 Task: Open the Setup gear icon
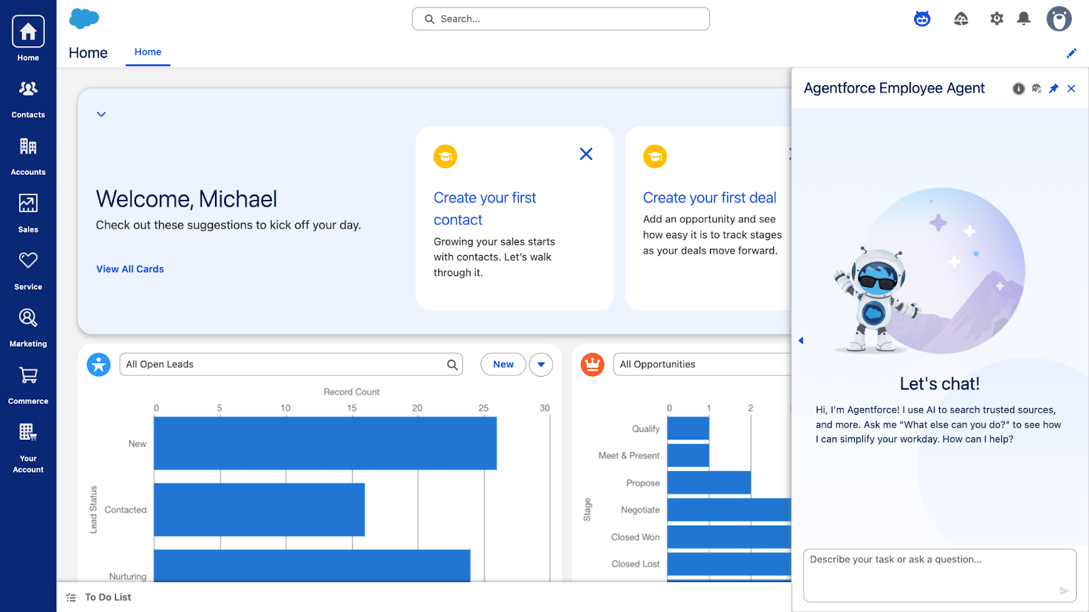[x=996, y=19]
